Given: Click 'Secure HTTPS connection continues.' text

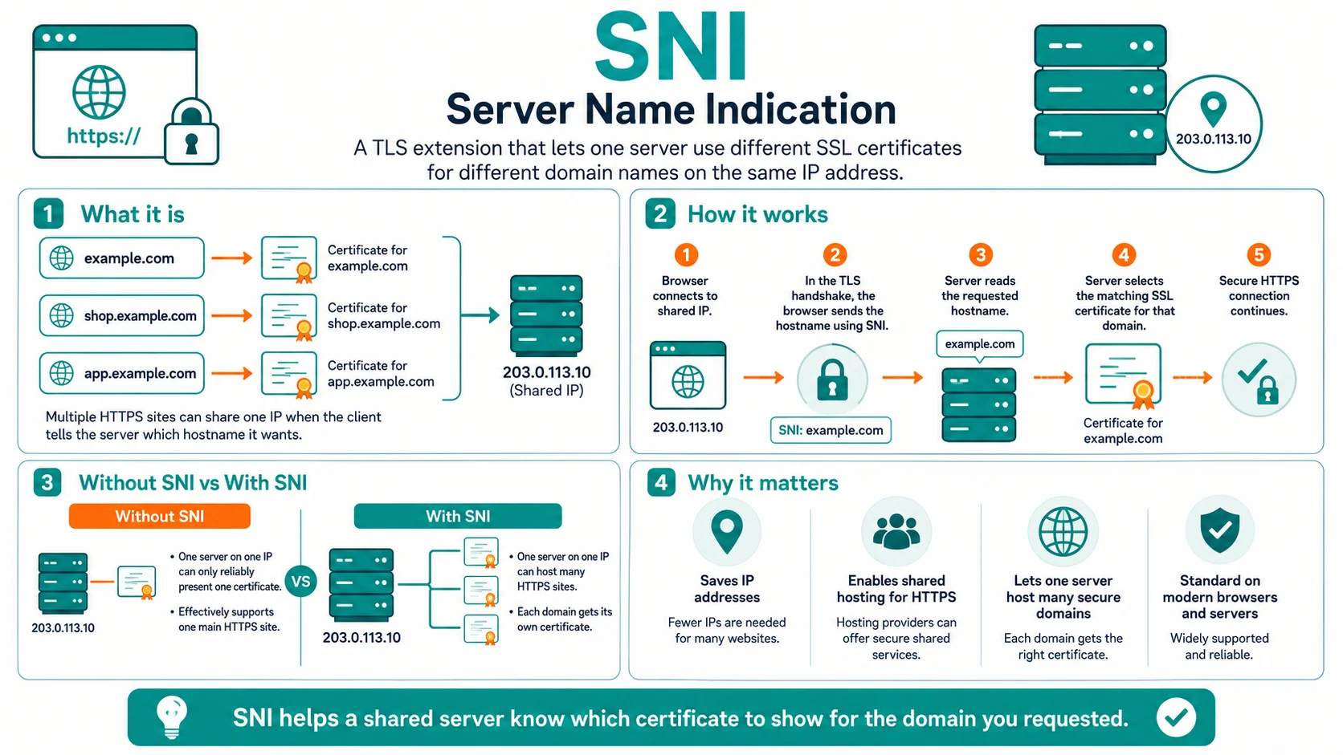Looking at the screenshot, I should coord(1259,295).
